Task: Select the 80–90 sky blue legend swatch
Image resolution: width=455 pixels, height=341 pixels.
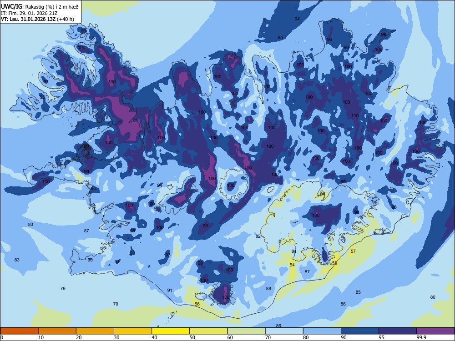Action: [322, 331]
